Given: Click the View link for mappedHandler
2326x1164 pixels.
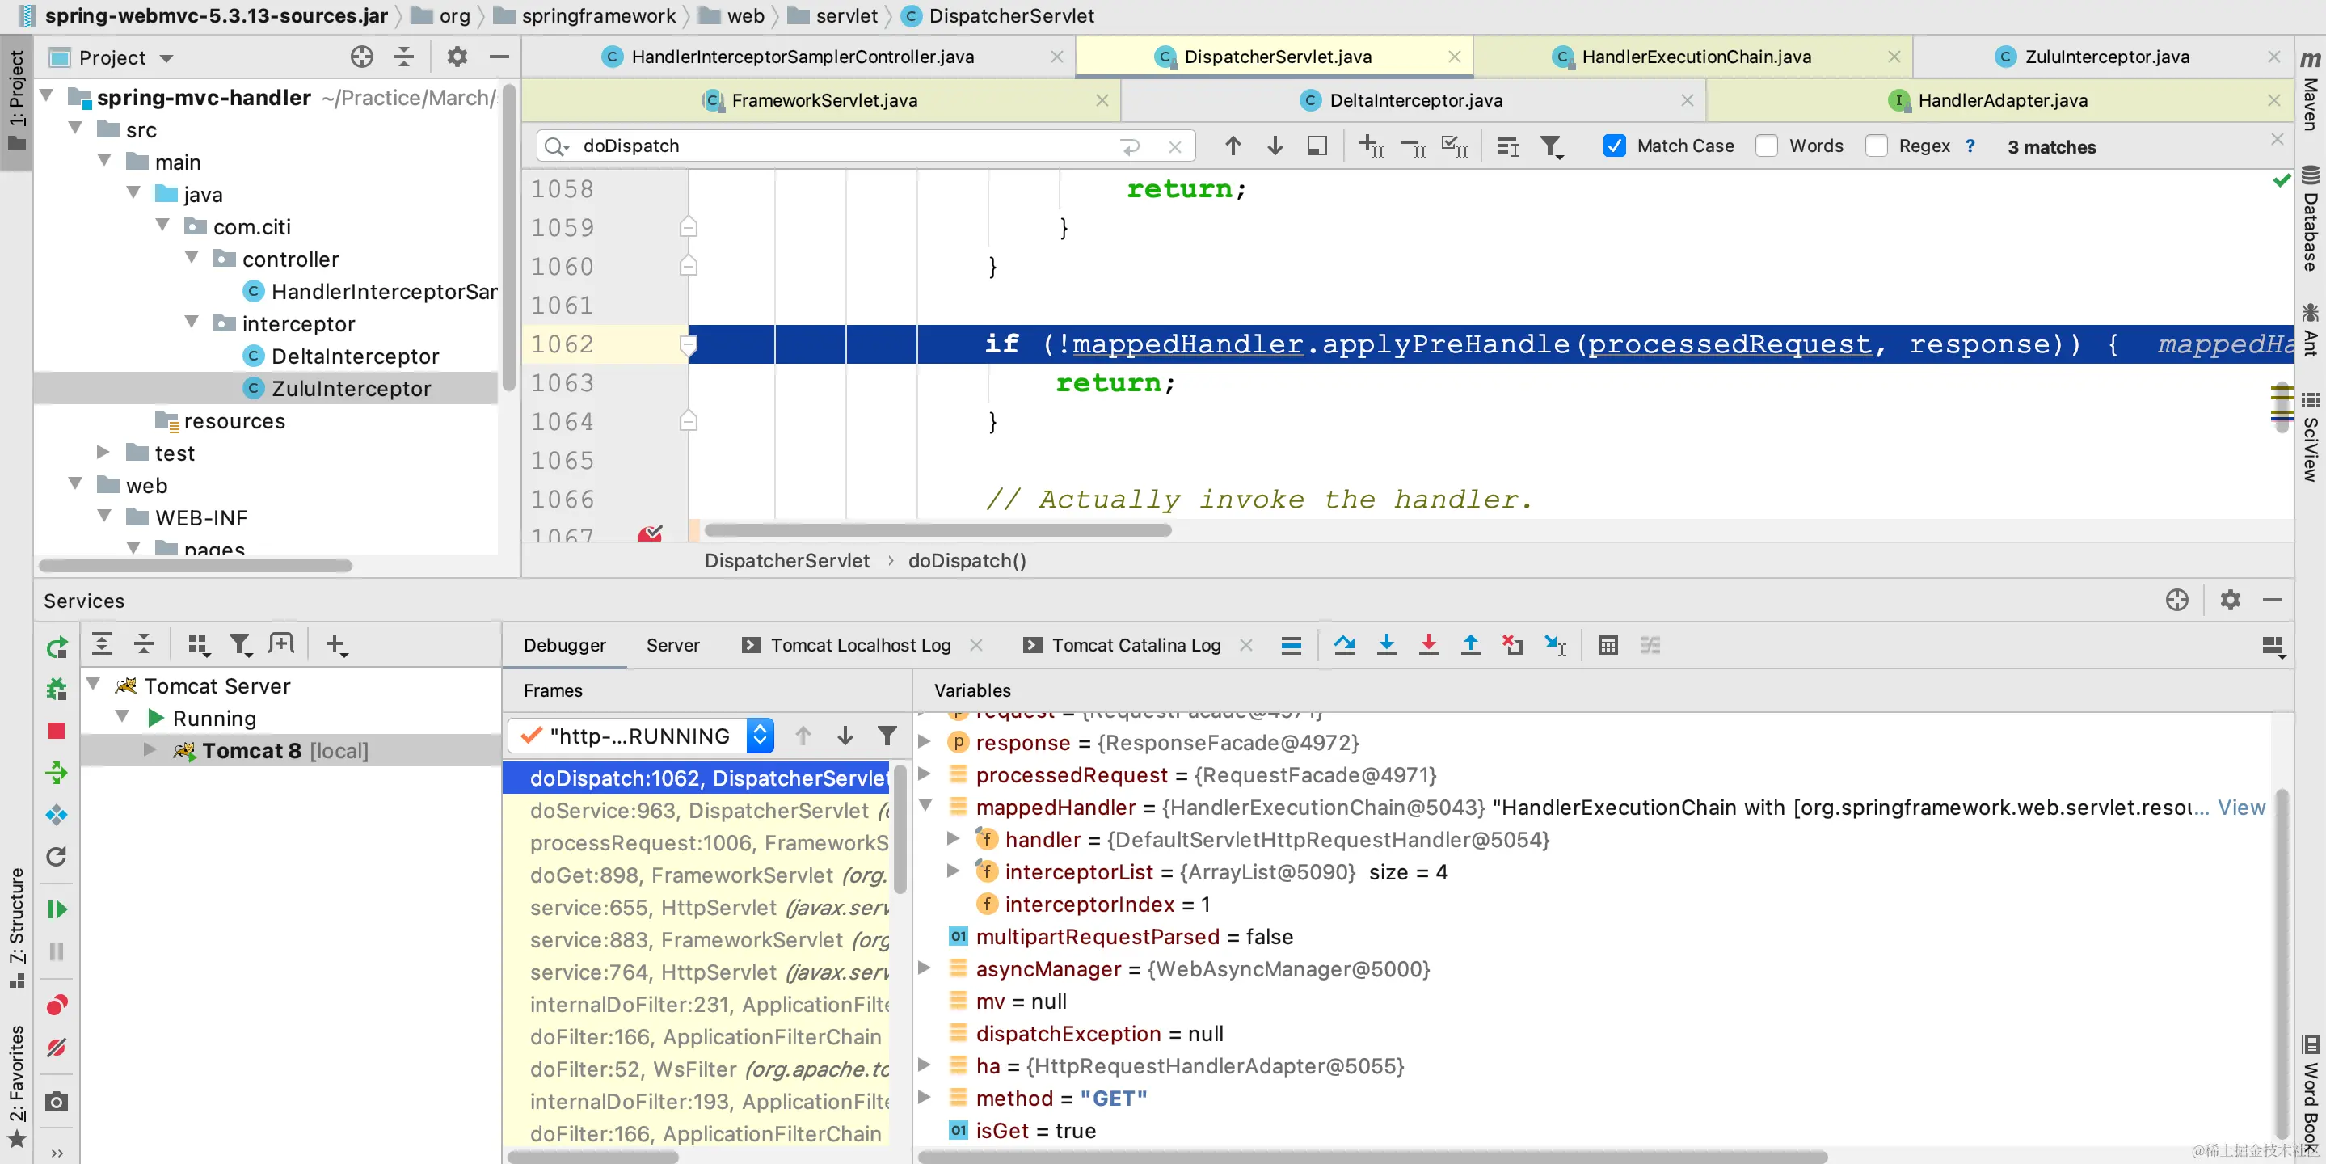Looking at the screenshot, I should pos(2241,808).
